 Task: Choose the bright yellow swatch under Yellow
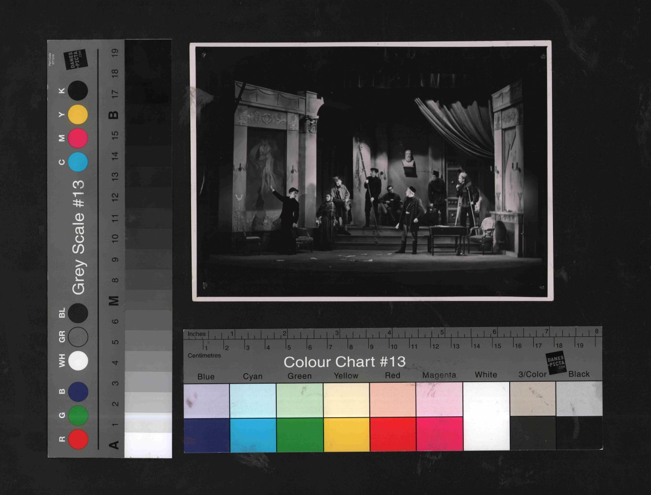click(x=346, y=435)
